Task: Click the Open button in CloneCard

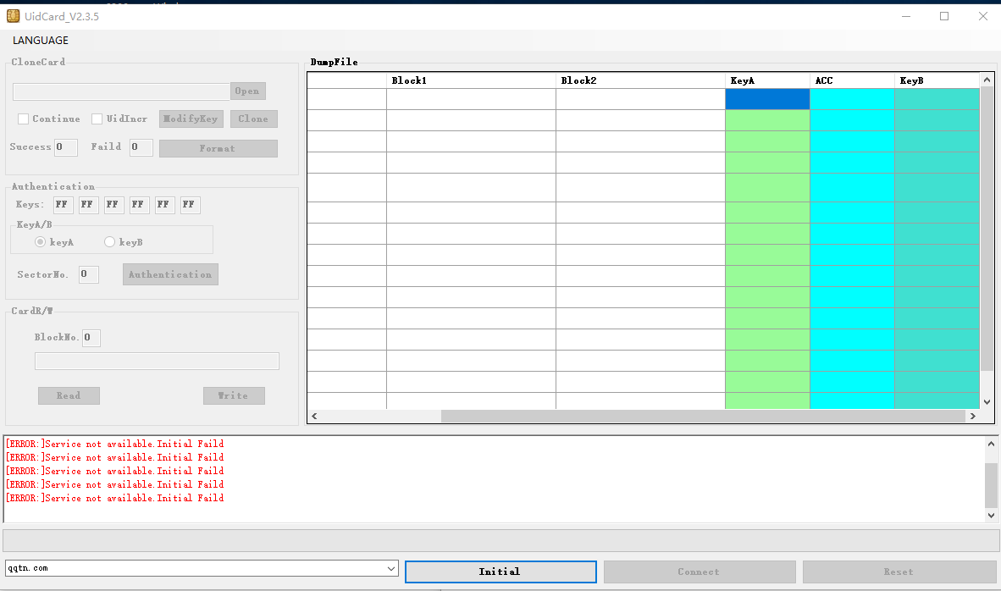Action: pos(247,91)
